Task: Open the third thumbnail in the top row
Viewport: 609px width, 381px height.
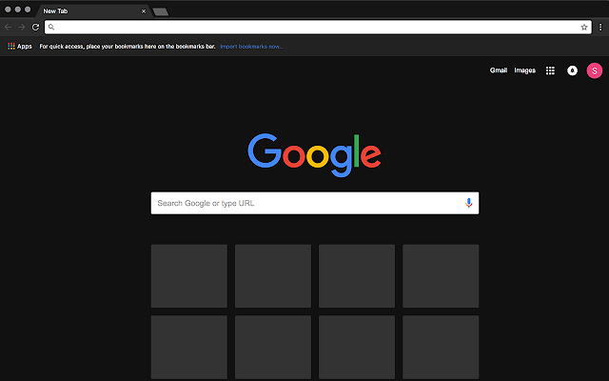Action: pyautogui.click(x=357, y=276)
